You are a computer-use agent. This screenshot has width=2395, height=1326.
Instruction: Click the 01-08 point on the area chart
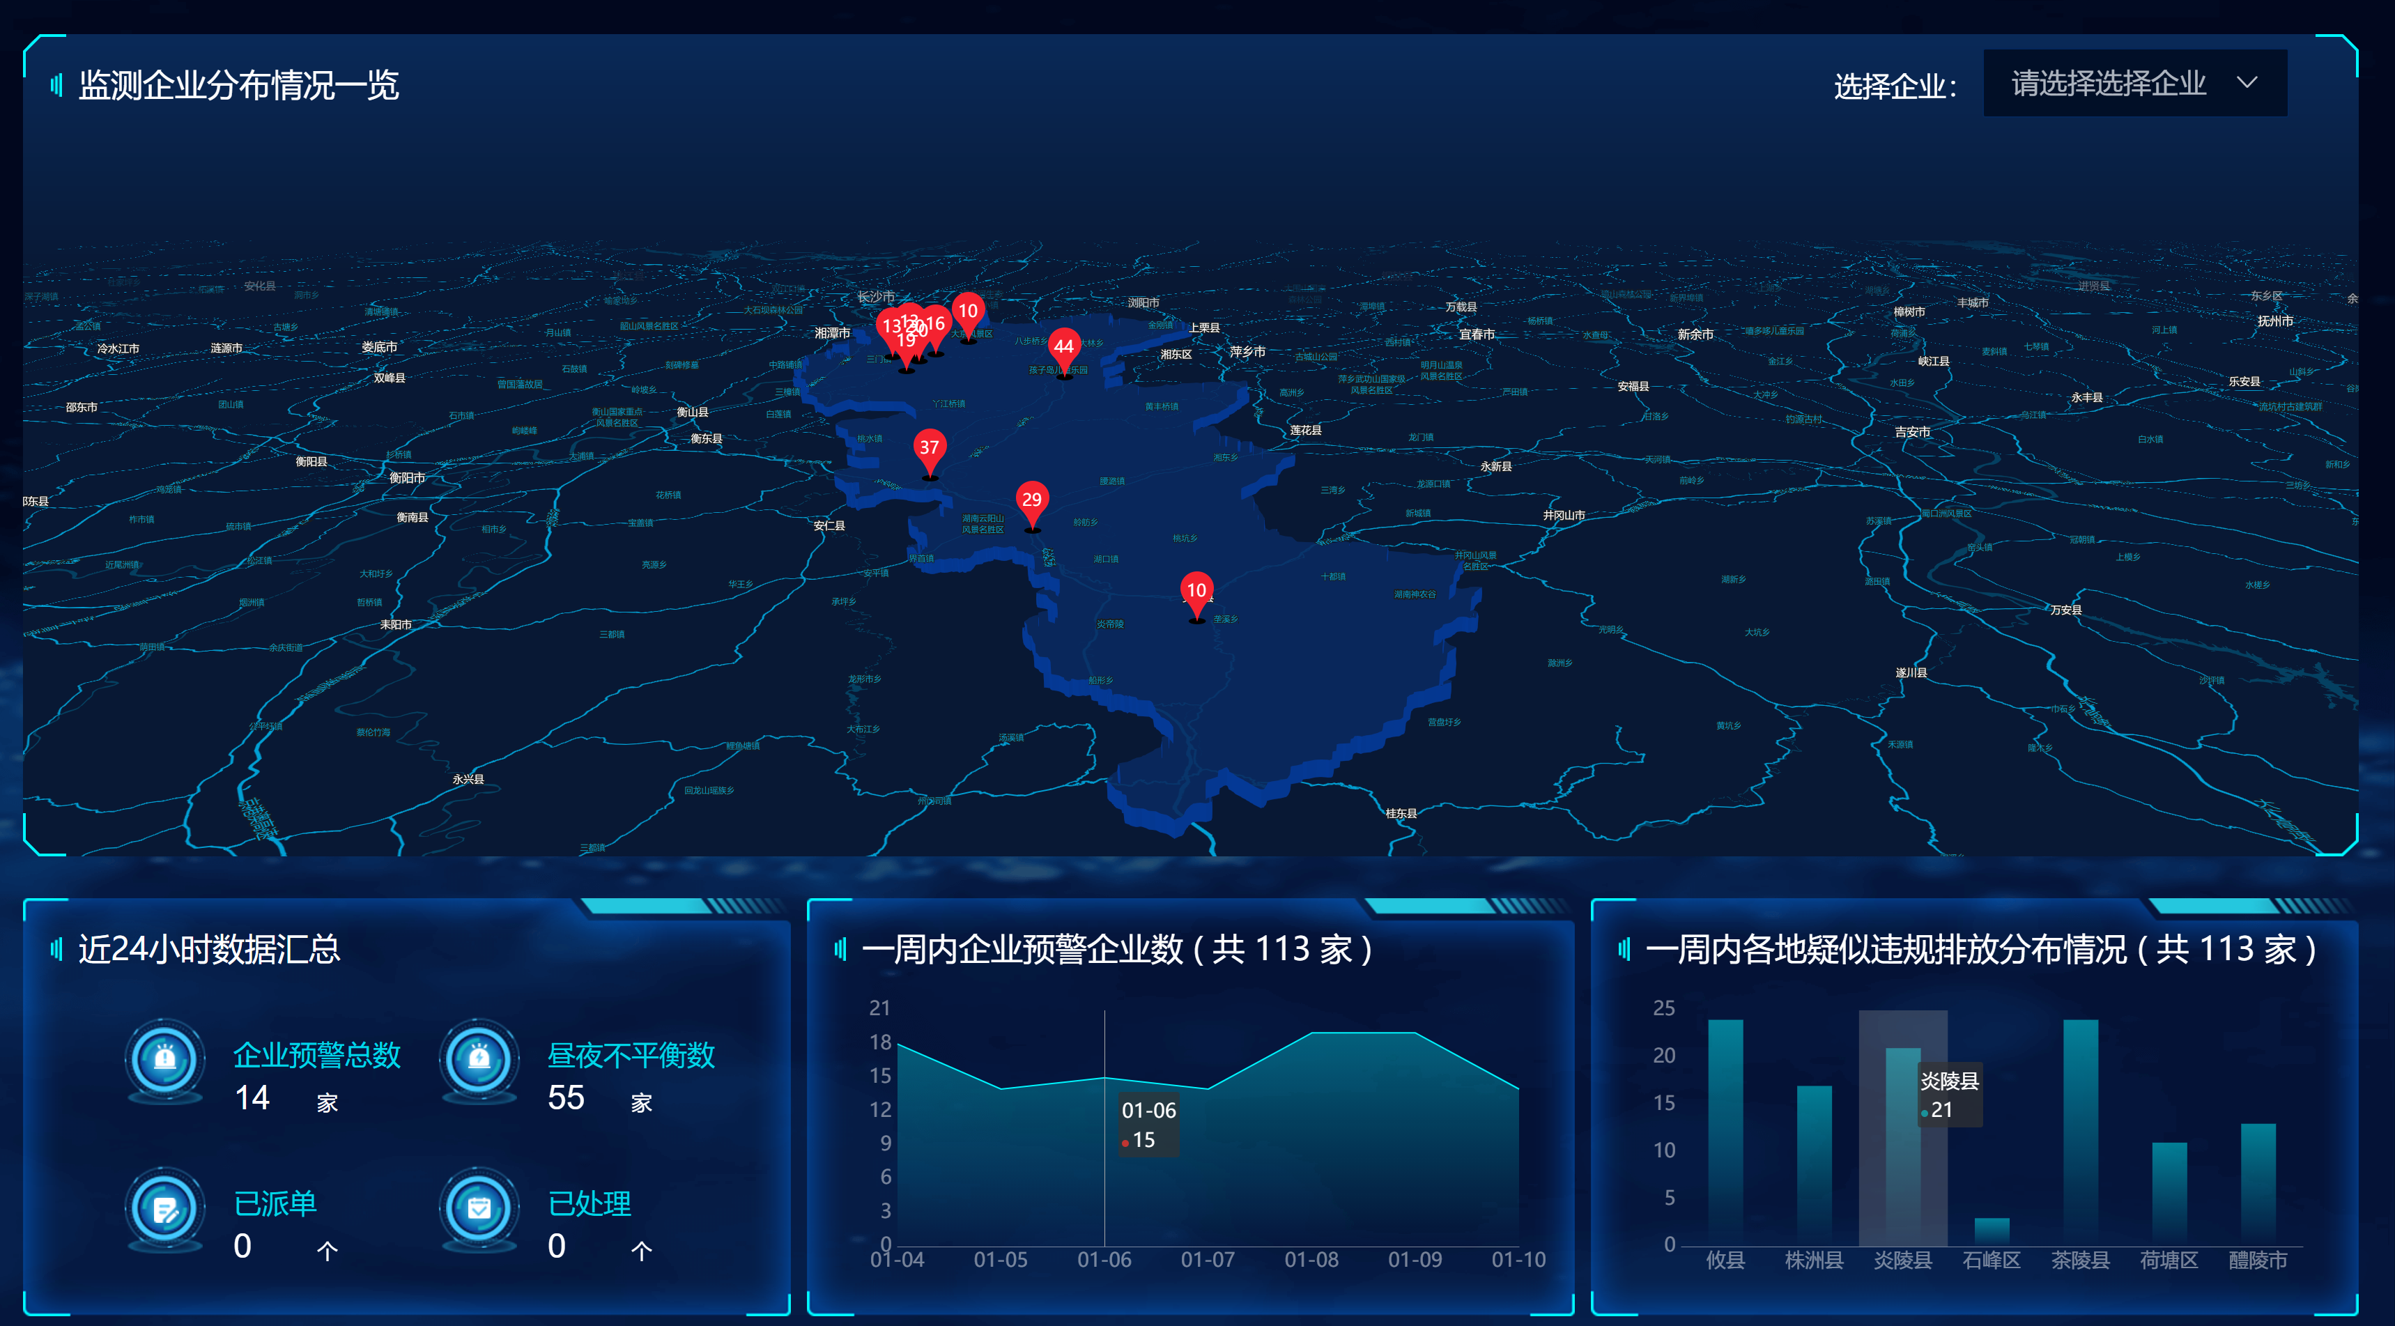coord(1311,1033)
